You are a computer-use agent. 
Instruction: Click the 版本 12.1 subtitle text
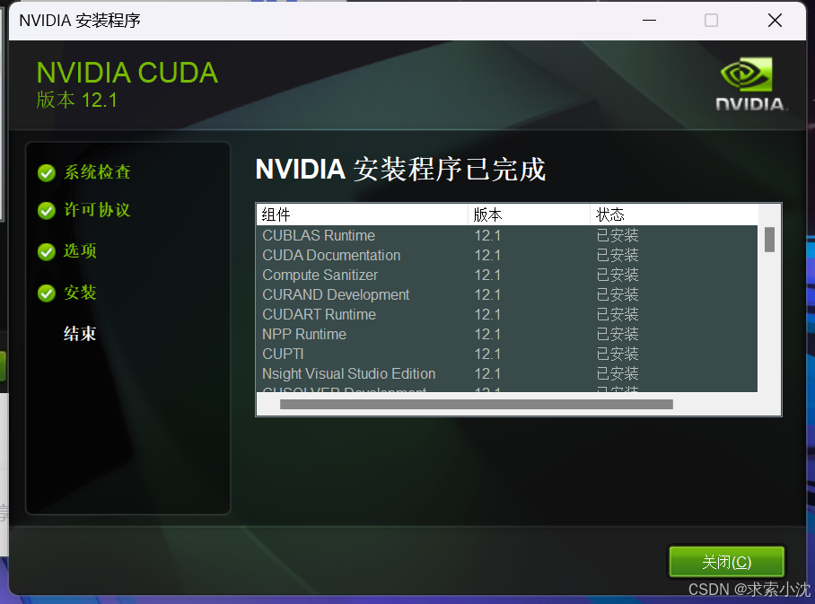click(77, 100)
